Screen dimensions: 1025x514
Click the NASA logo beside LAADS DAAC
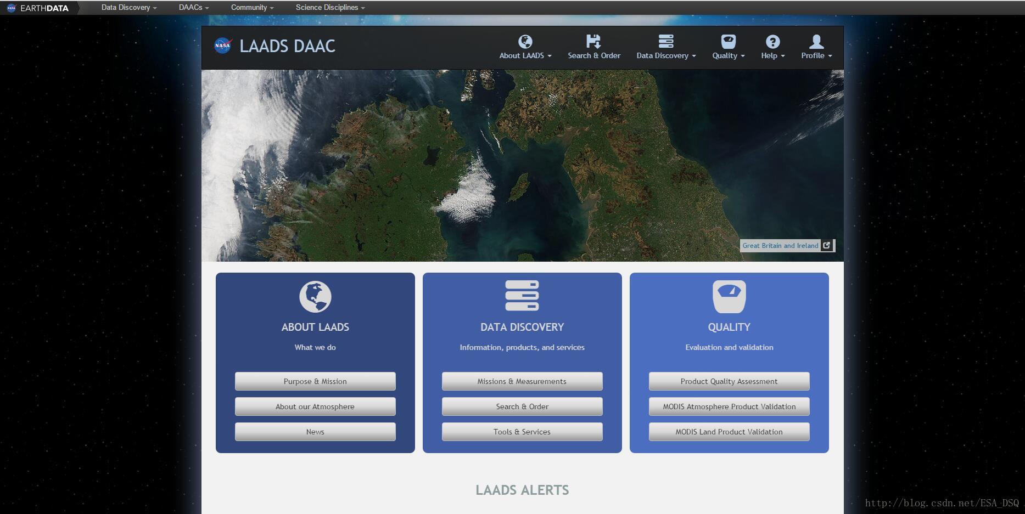click(x=223, y=46)
